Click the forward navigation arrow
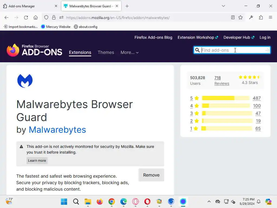This screenshot has height=208, width=277. click(x=16, y=18)
